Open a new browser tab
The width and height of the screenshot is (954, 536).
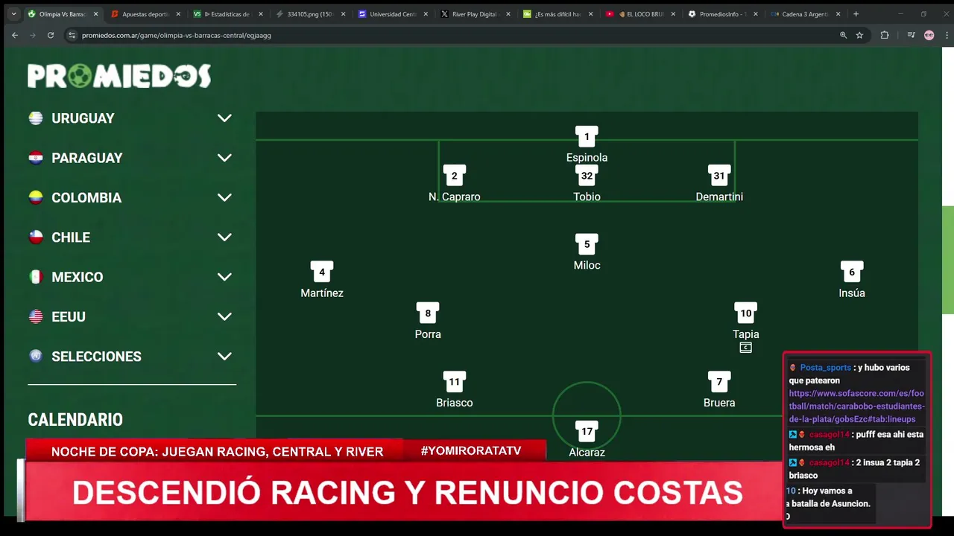856,14
